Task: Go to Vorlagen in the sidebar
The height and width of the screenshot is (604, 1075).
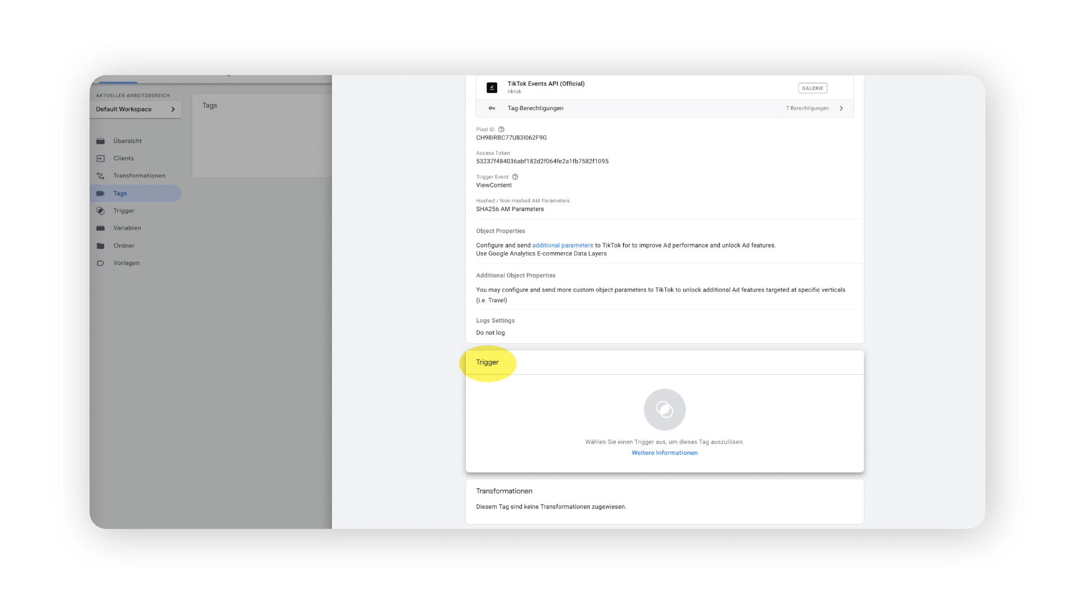Action: pos(127,263)
